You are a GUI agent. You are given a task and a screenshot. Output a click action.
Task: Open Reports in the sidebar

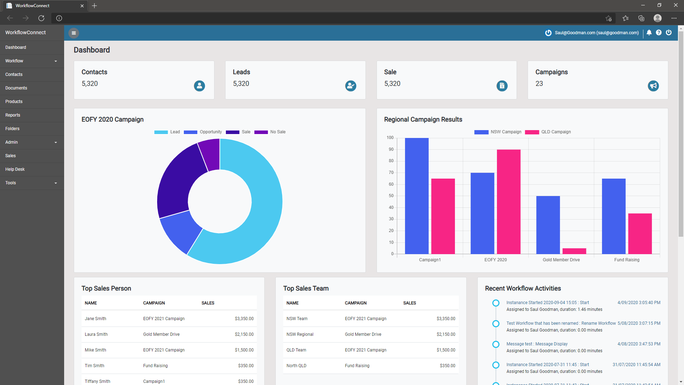13,115
